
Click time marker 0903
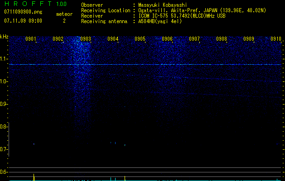[86, 39]
